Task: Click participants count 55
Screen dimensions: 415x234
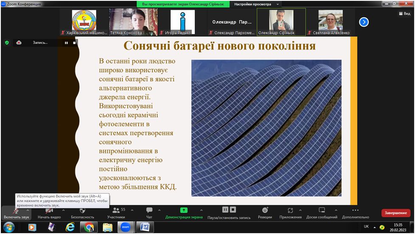Action: (123, 209)
